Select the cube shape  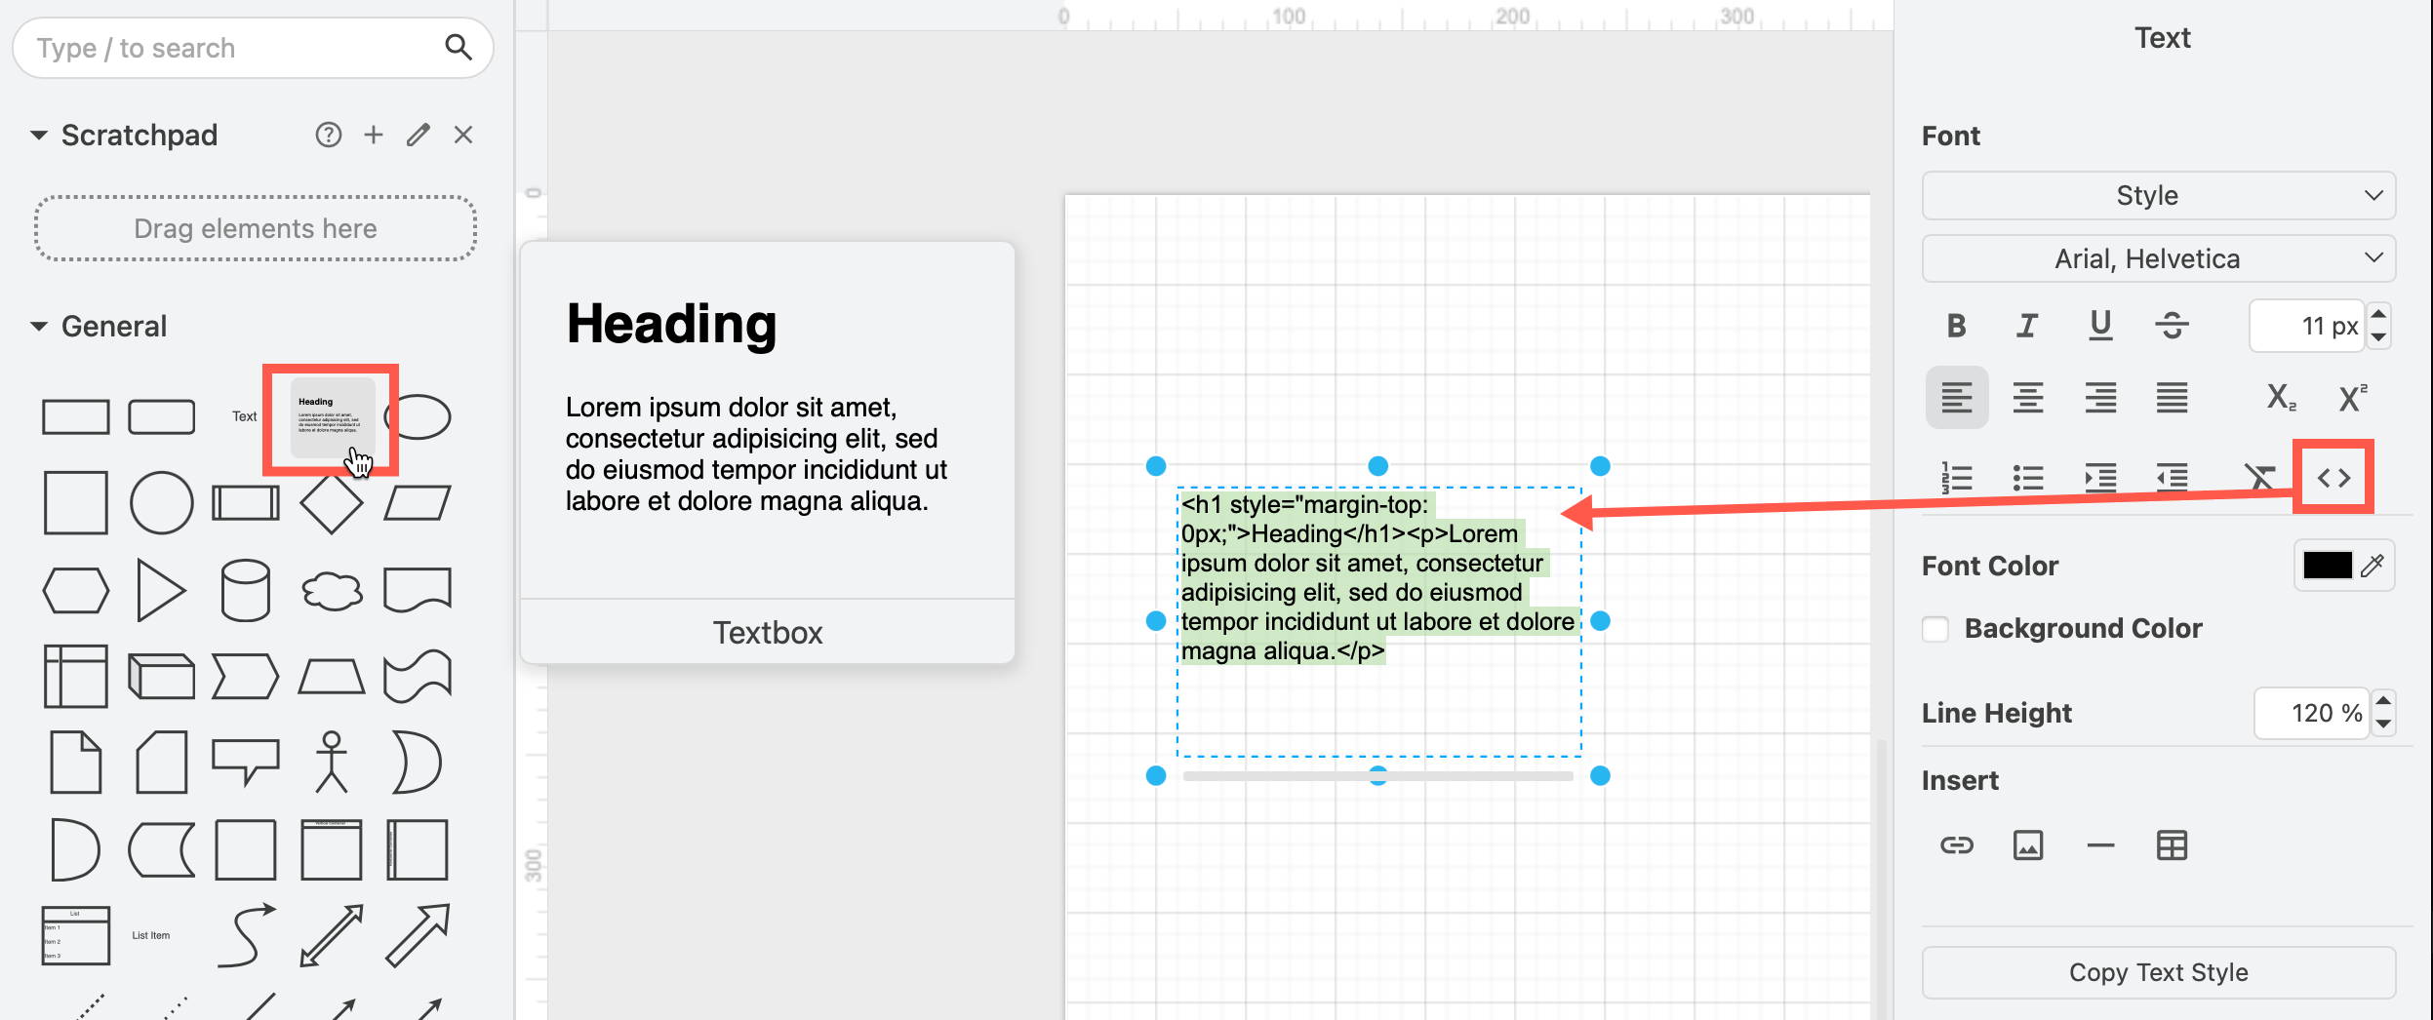tap(162, 676)
